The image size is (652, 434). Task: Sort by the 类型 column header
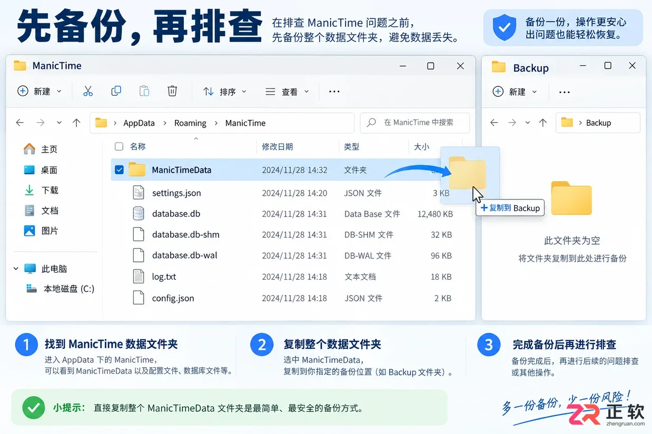[x=352, y=147]
